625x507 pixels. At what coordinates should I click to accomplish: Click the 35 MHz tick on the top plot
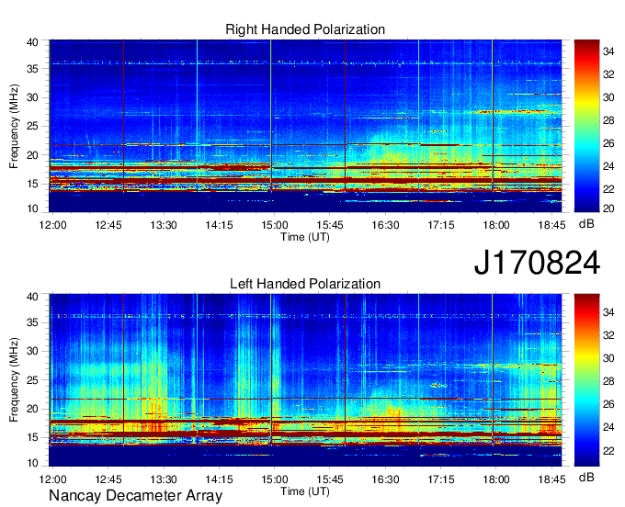coord(32,69)
